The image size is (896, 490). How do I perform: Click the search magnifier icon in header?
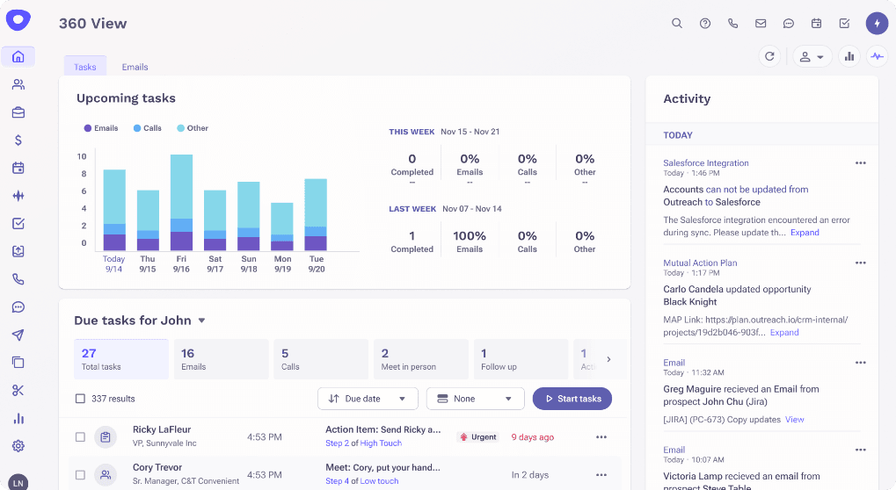677,24
